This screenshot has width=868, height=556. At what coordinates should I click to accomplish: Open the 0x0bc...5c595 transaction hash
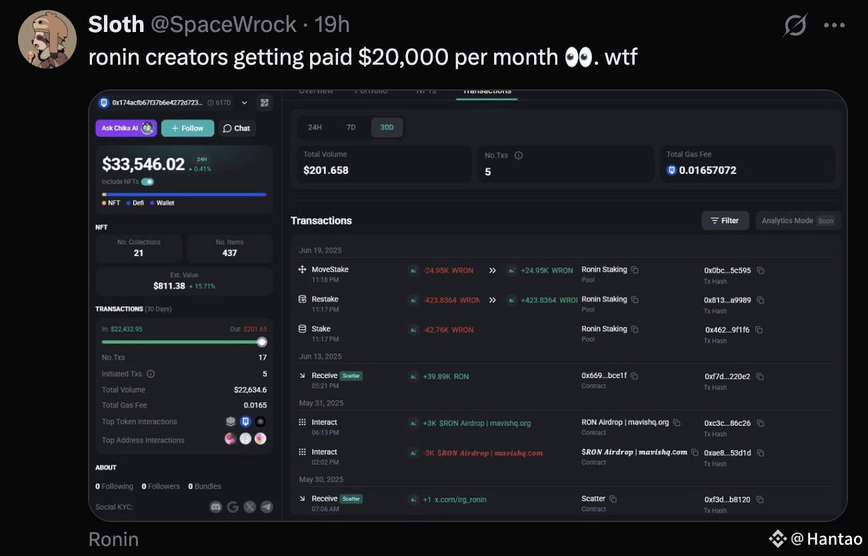tap(727, 271)
